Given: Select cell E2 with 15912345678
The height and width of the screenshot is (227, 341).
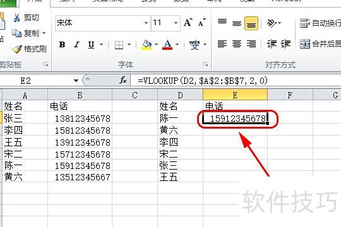Looking at the screenshot, I should coord(235,118).
